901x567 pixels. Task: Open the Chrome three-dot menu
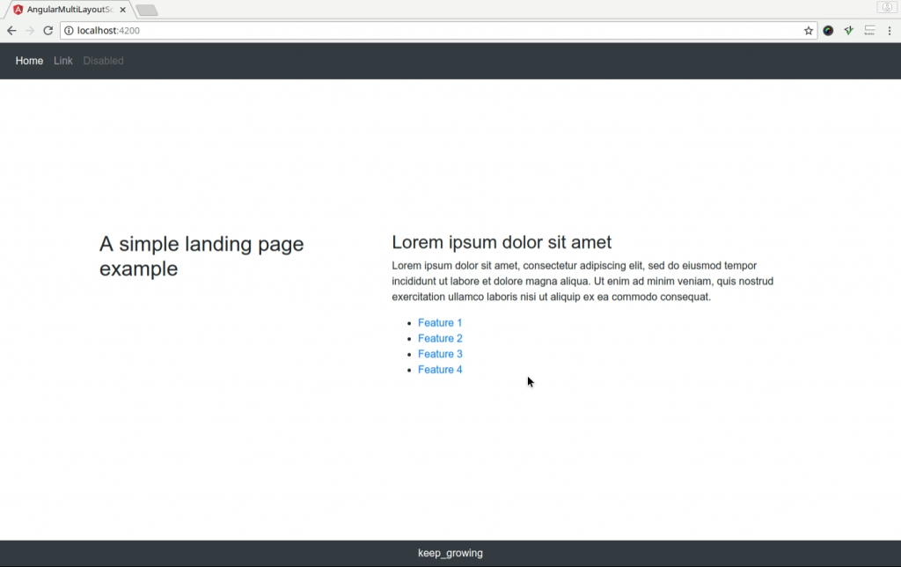pyautogui.click(x=890, y=31)
